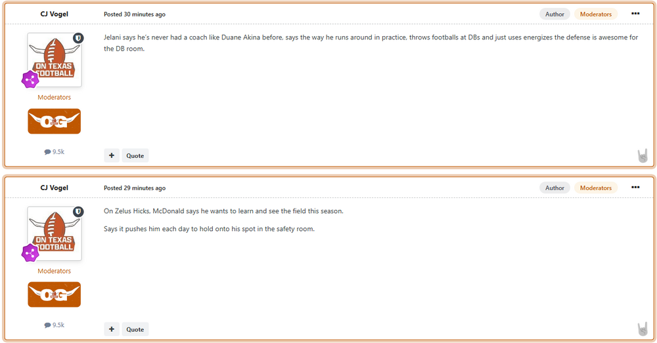Image resolution: width=657 pixels, height=343 pixels.
Task: Quote the Zelus Hicks post
Action: pyautogui.click(x=135, y=329)
